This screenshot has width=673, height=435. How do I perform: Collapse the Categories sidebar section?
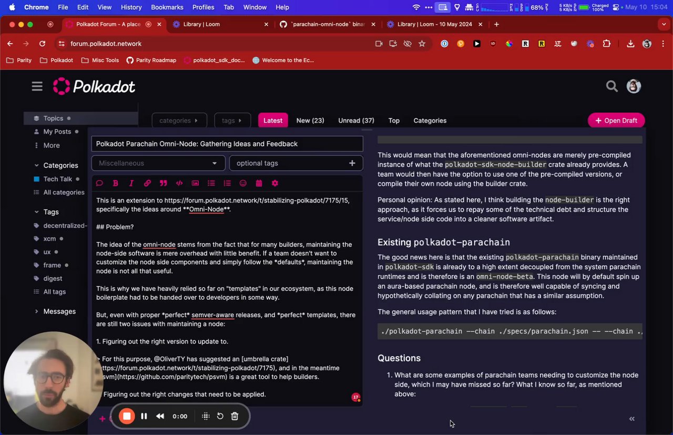coord(56,165)
